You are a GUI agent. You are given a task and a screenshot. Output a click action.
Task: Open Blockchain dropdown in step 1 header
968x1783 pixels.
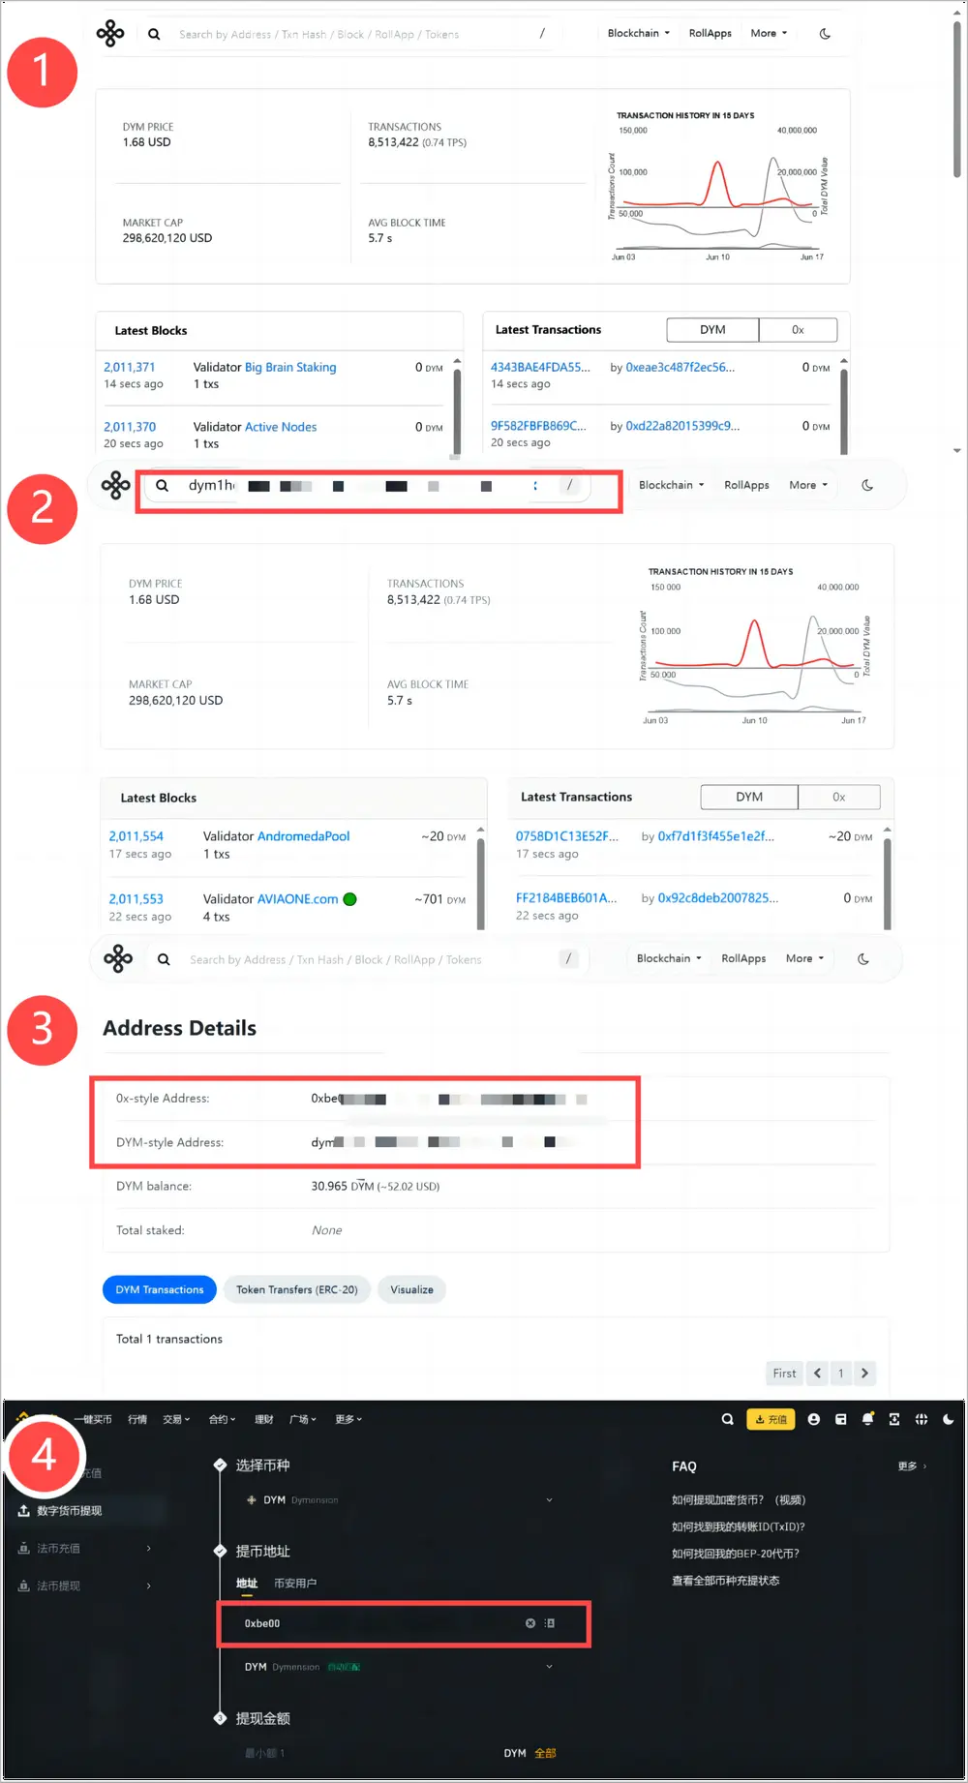click(x=638, y=33)
